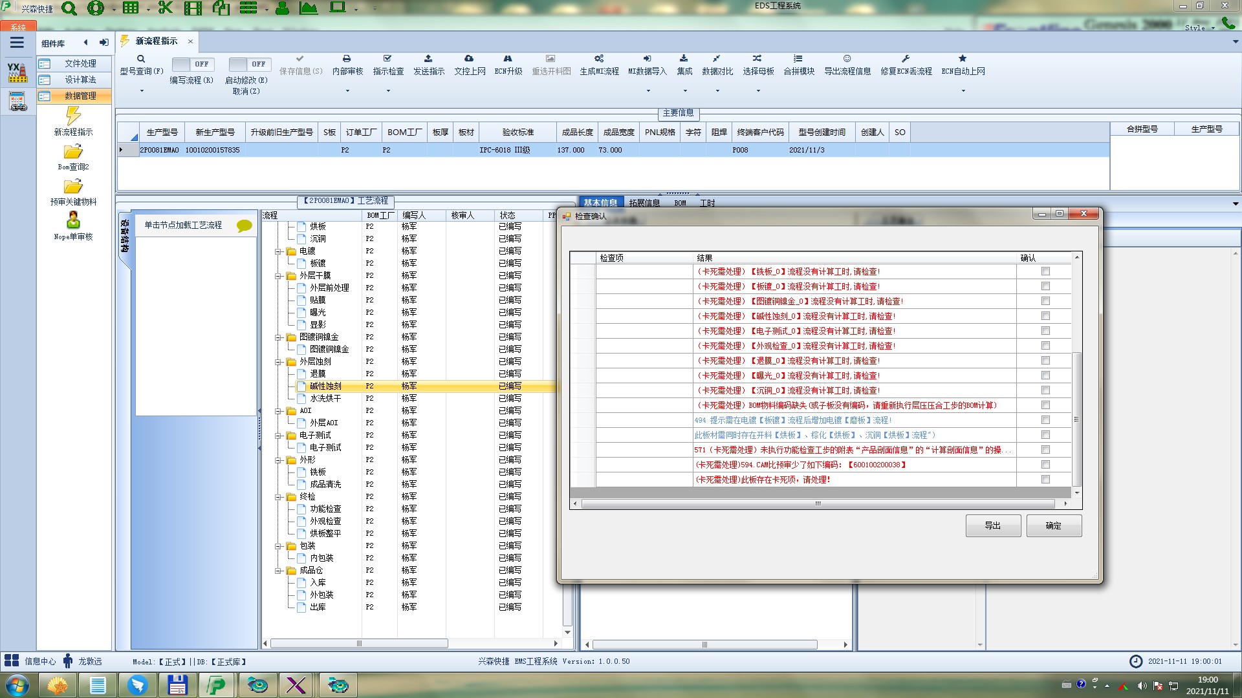This screenshot has width=1242, height=698.
Task: Click the dialog's horizontal scrollbar
Action: [818, 503]
